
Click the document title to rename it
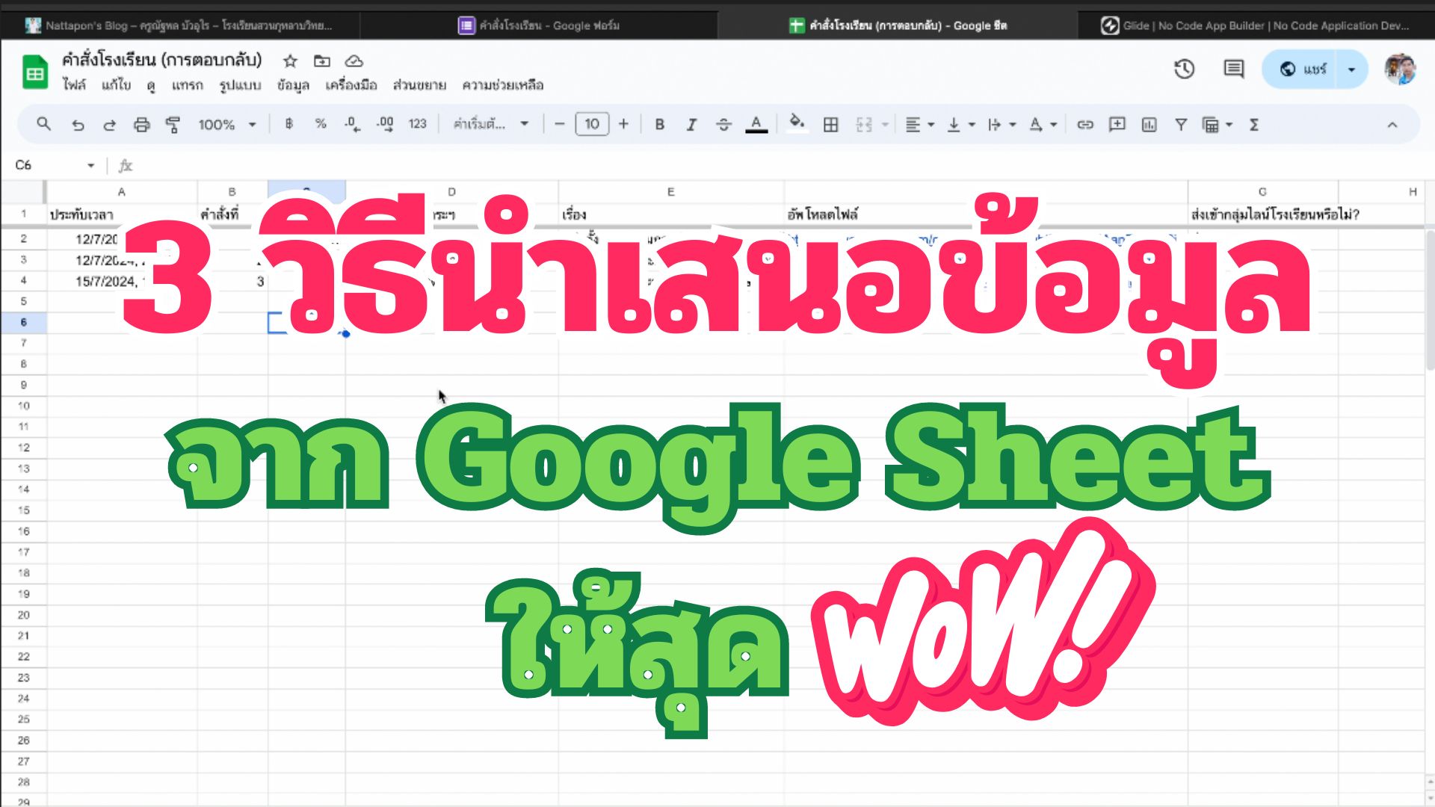161,60
